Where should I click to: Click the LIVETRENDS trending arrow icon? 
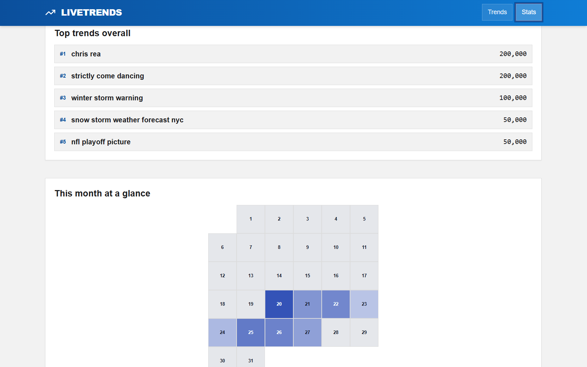(x=50, y=12)
